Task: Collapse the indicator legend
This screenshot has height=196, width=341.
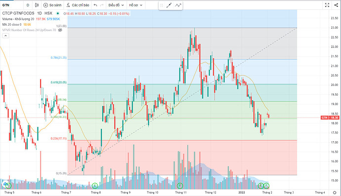Action: click(x=5, y=36)
